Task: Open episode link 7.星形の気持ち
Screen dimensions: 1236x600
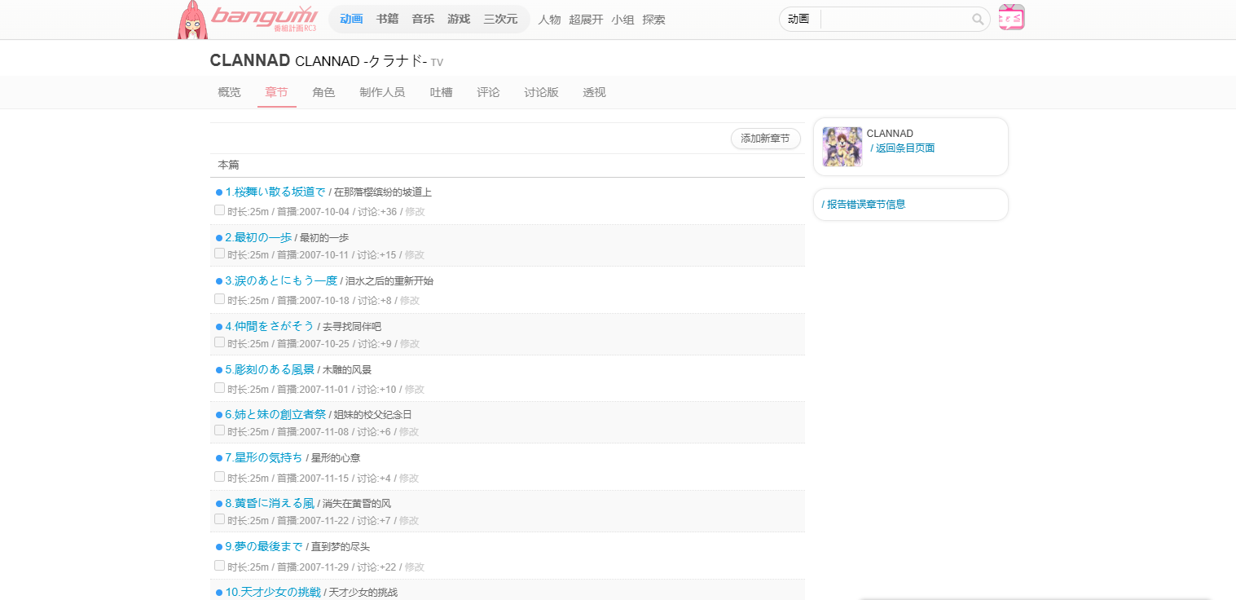Action: tap(264, 457)
